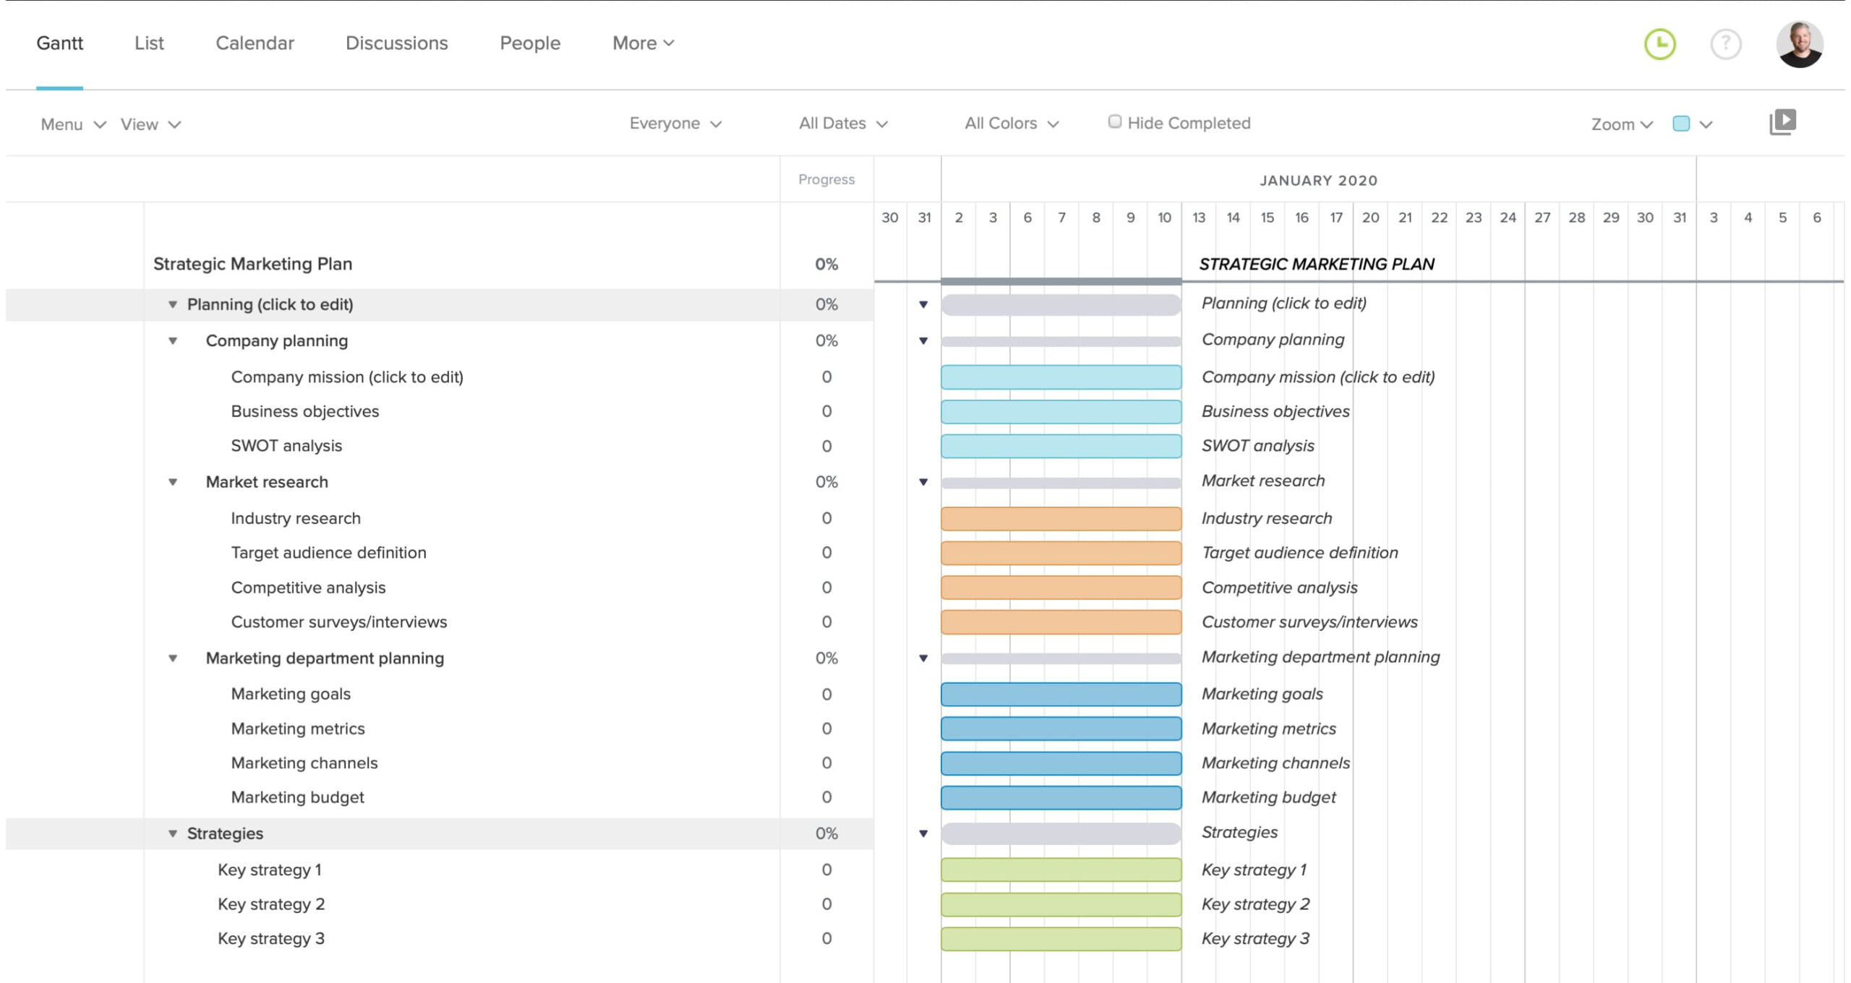The image size is (1851, 983).
Task: Collapse the Market research section
Action: click(x=171, y=481)
